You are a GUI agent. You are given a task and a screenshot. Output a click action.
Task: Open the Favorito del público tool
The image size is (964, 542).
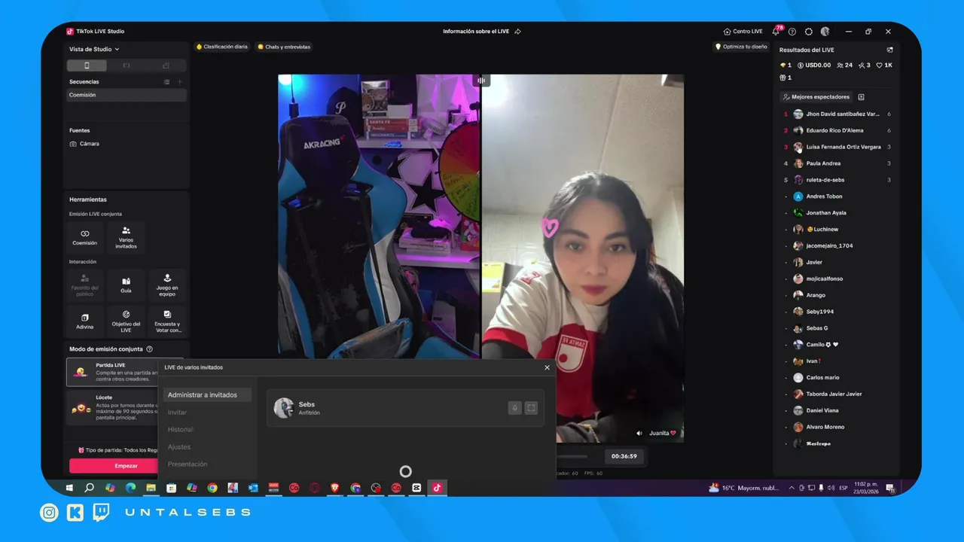[x=84, y=285]
